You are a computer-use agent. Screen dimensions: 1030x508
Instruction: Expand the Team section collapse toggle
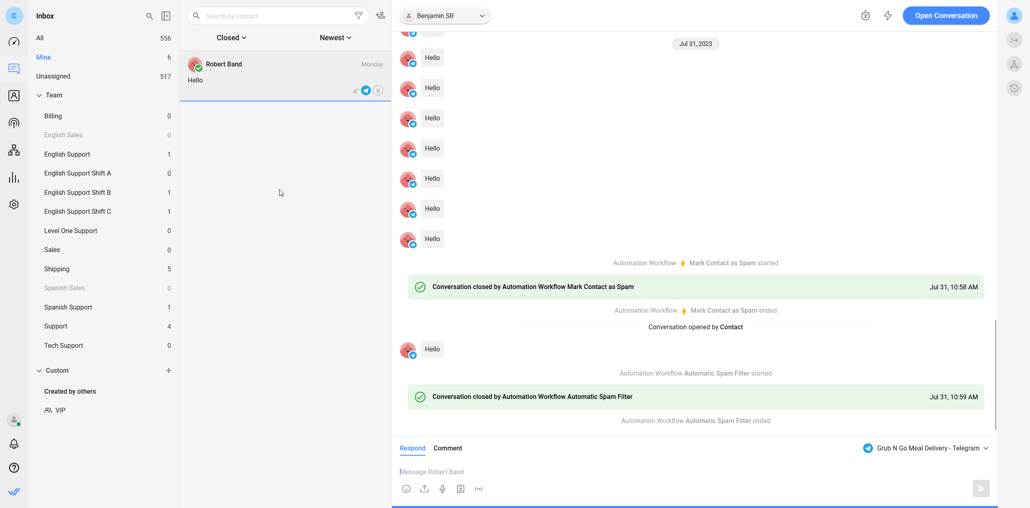(x=39, y=95)
